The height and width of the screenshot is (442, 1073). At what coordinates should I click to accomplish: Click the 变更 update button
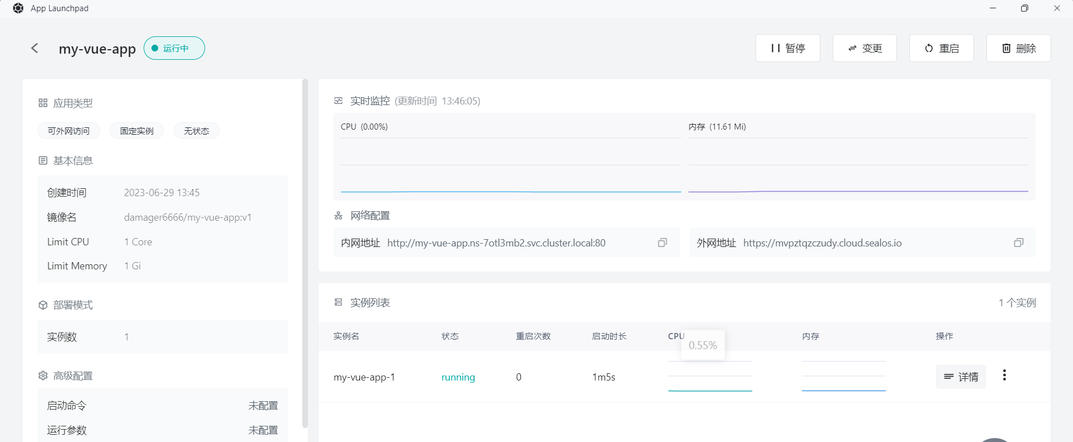(x=865, y=48)
